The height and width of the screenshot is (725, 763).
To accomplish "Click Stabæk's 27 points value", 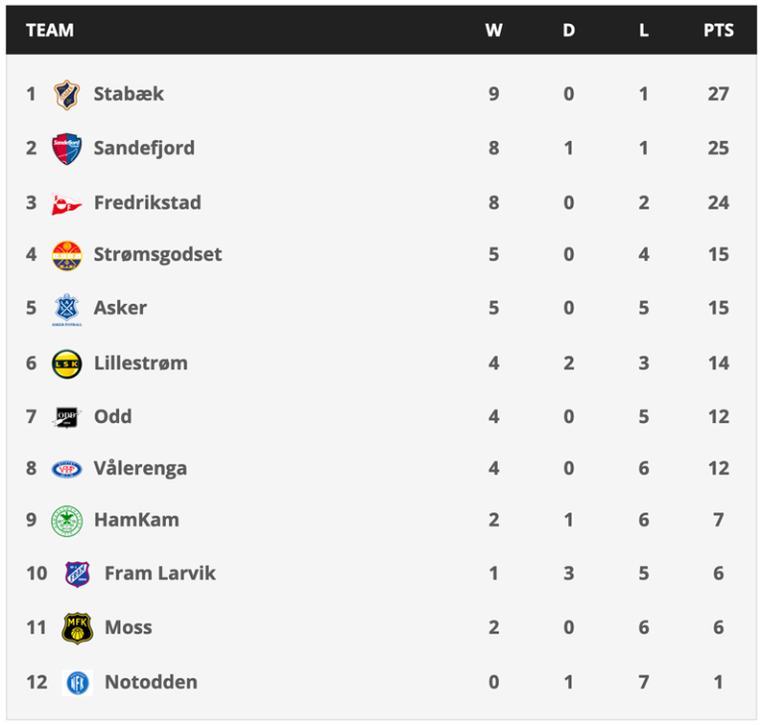I will [x=718, y=94].
